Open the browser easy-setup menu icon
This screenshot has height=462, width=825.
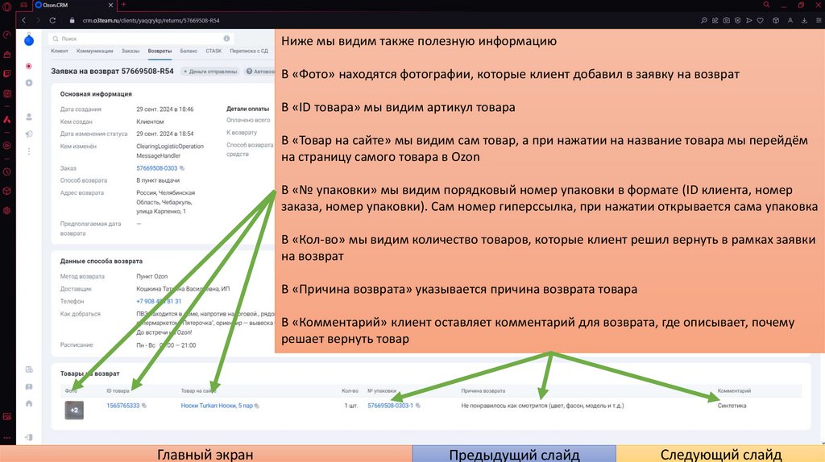tap(819, 20)
